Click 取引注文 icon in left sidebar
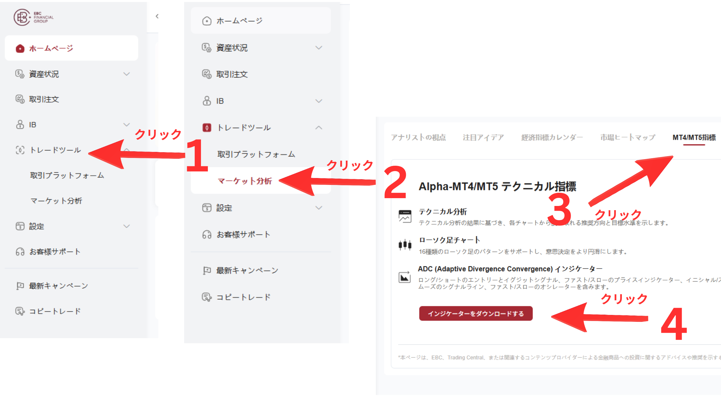The height and width of the screenshot is (402, 721). pos(20,99)
